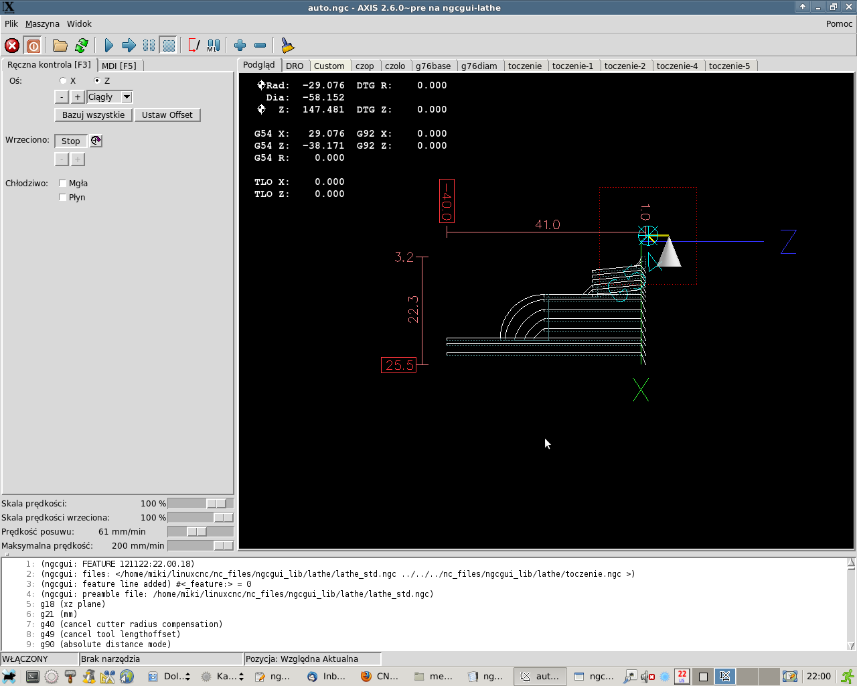Screen dimensions: 857x686
Task: Click spindle rotation icon next to Stop
Action: (x=96, y=141)
